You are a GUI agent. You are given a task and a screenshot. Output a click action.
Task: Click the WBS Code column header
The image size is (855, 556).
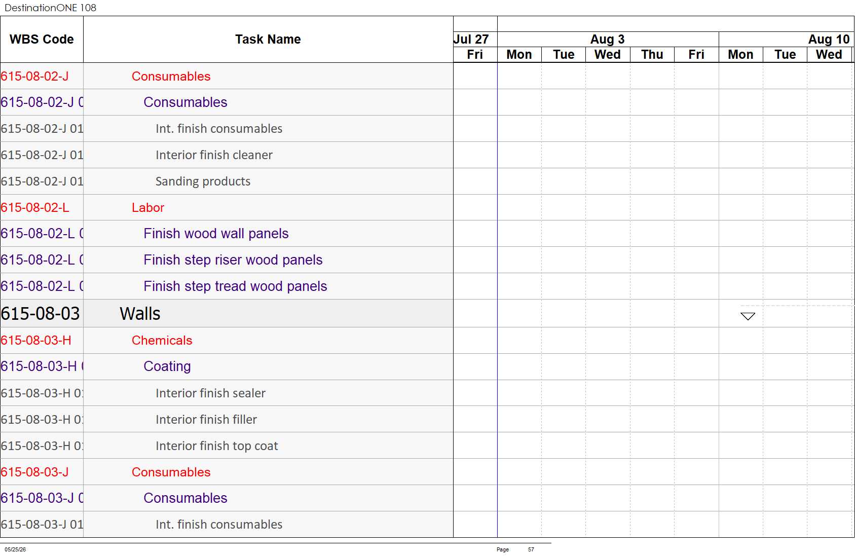(x=42, y=40)
